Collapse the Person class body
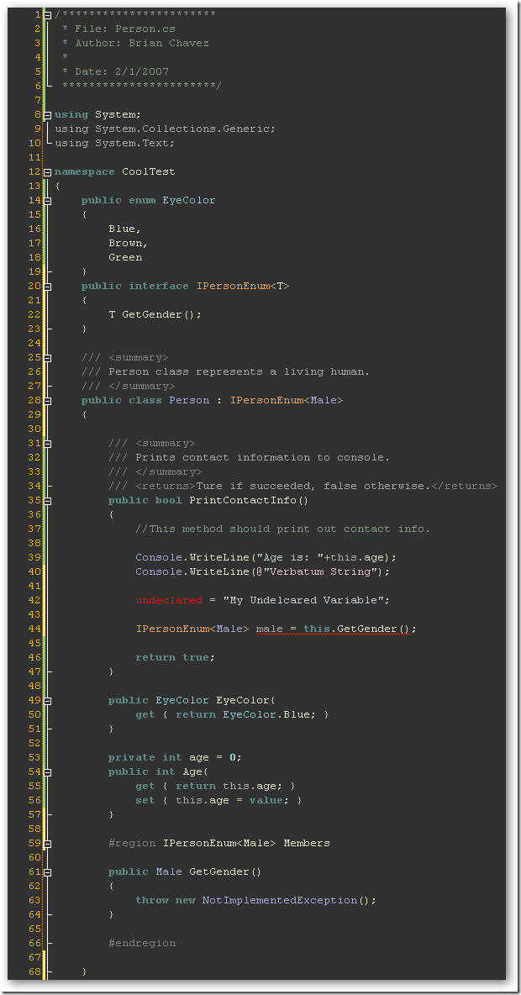Viewport: 521px width, 995px height. click(x=48, y=400)
